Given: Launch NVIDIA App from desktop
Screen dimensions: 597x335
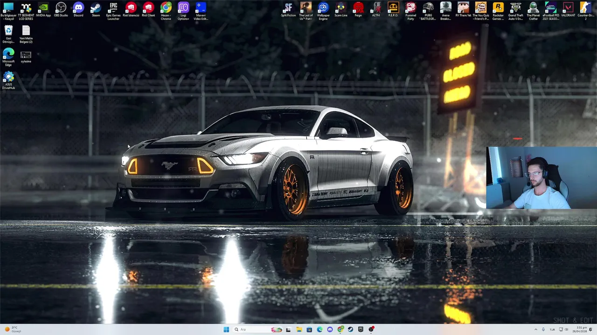Looking at the screenshot, I should (x=43, y=10).
